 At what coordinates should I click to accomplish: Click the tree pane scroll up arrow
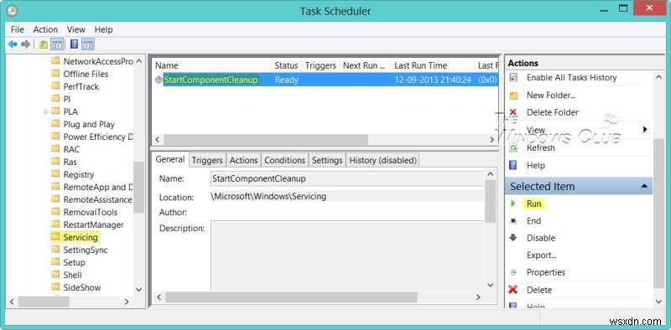[x=138, y=61]
